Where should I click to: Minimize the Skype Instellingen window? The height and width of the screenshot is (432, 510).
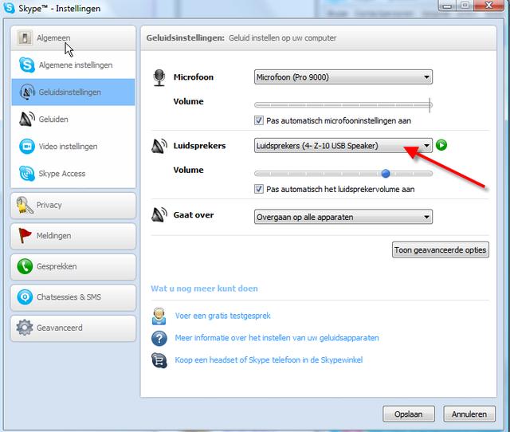(x=447, y=6)
